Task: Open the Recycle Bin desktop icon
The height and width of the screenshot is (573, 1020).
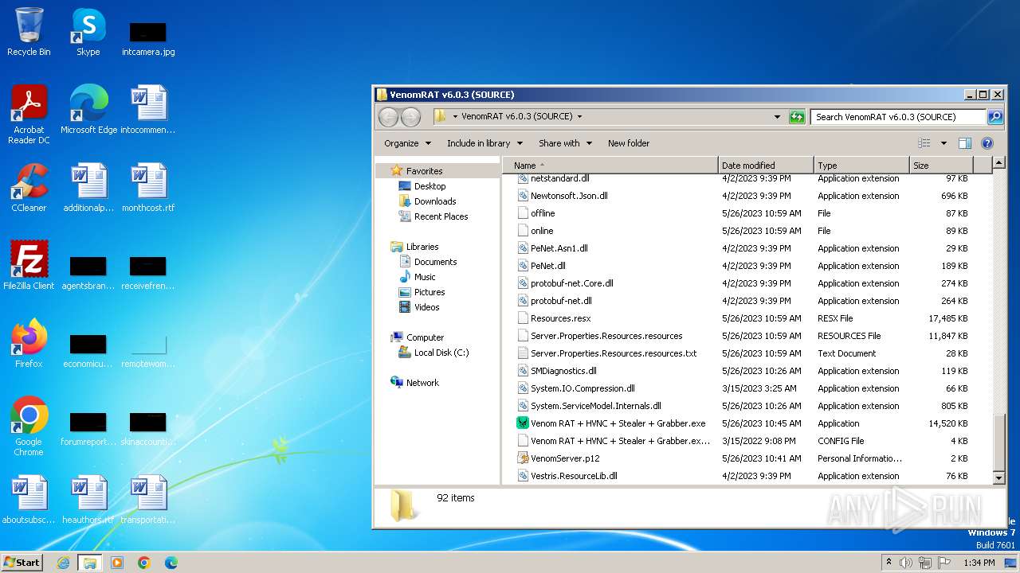Action: (29, 32)
